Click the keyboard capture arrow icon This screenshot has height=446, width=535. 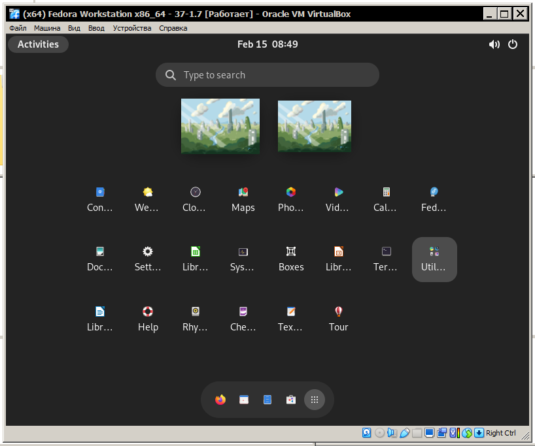[x=479, y=433]
